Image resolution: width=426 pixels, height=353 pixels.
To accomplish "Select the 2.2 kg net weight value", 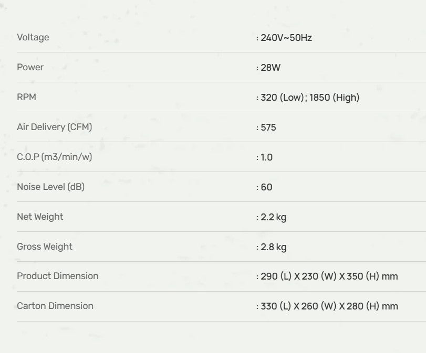I will tap(274, 217).
